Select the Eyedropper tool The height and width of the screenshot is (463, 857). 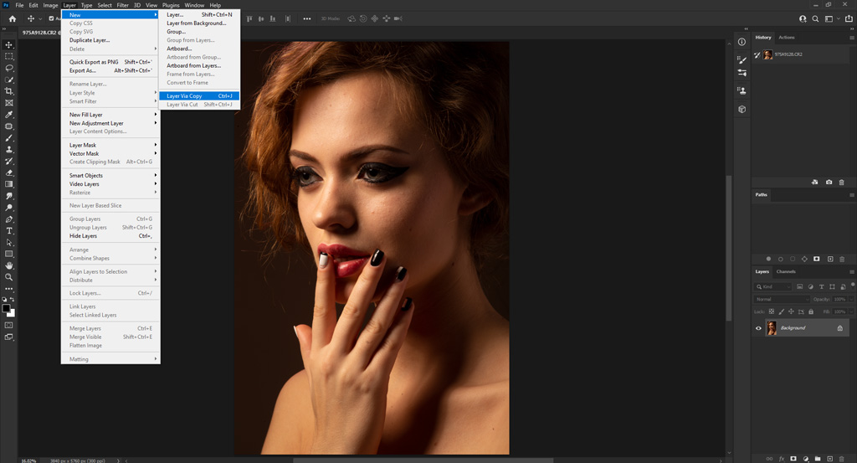tap(8, 115)
